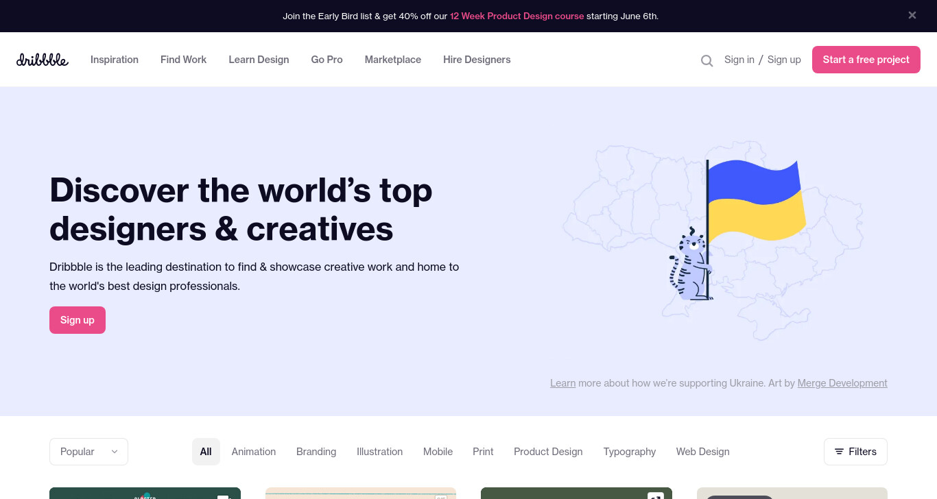Select the Web Design category
937x499 pixels.
(x=702, y=452)
